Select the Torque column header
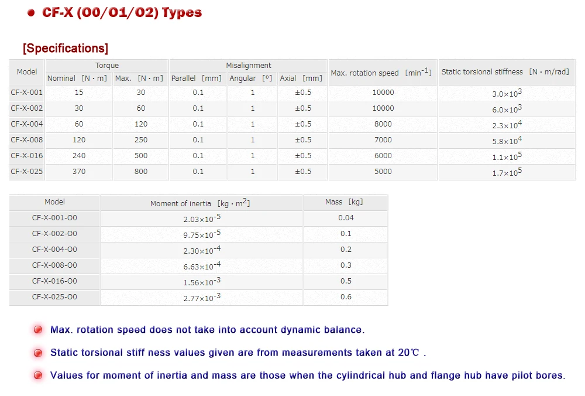This screenshot has width=585, height=396. click(x=107, y=66)
